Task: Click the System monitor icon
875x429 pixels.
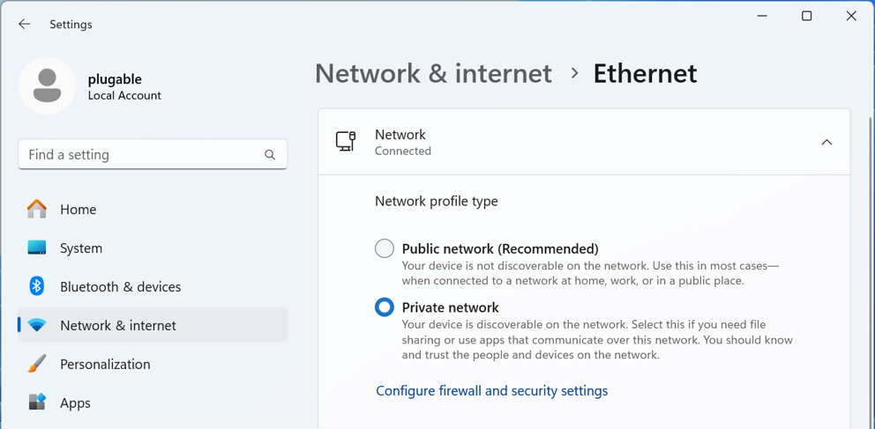Action: point(37,248)
